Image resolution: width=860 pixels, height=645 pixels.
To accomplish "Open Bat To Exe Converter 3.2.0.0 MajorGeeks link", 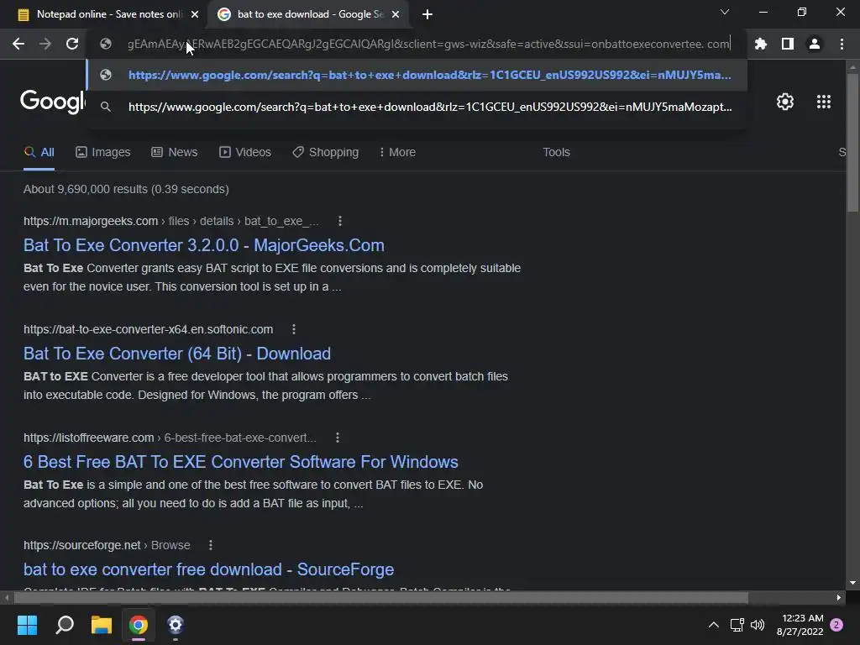I will (203, 245).
